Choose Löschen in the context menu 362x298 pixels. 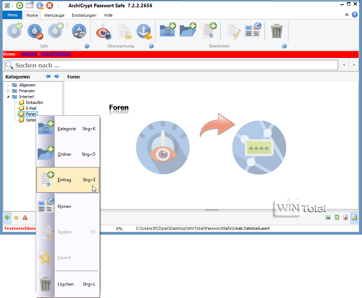pos(68,284)
